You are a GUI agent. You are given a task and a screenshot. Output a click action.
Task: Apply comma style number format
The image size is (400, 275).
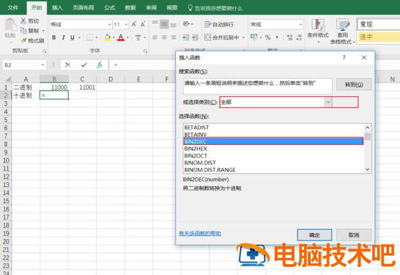coord(277,37)
